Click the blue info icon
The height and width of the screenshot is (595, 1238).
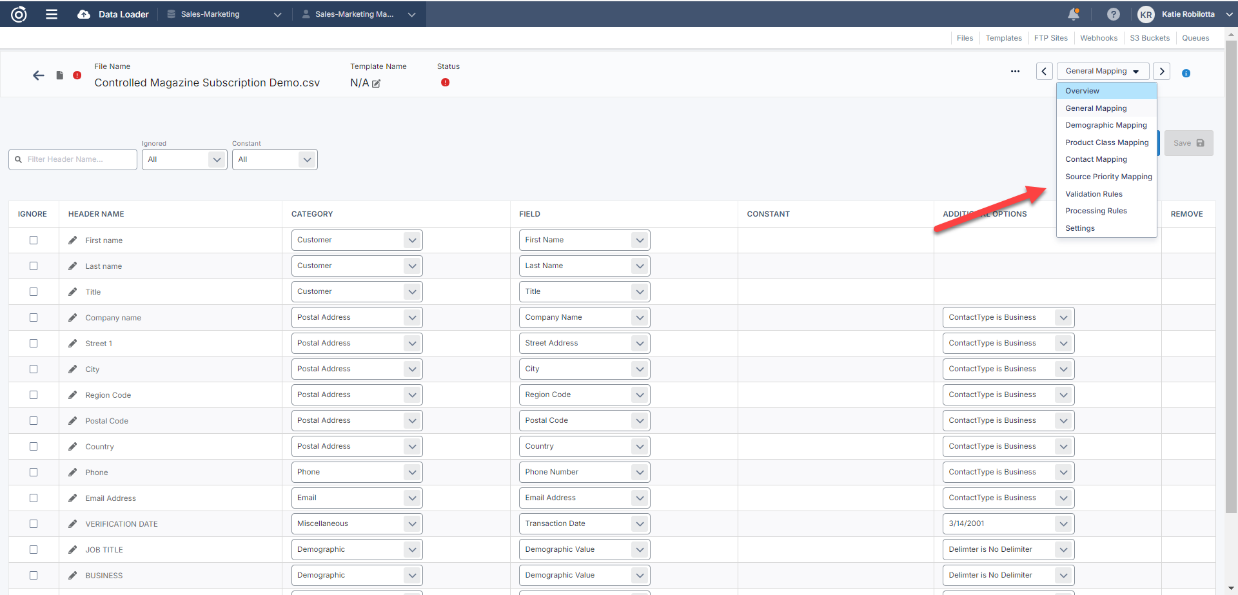(x=1186, y=73)
